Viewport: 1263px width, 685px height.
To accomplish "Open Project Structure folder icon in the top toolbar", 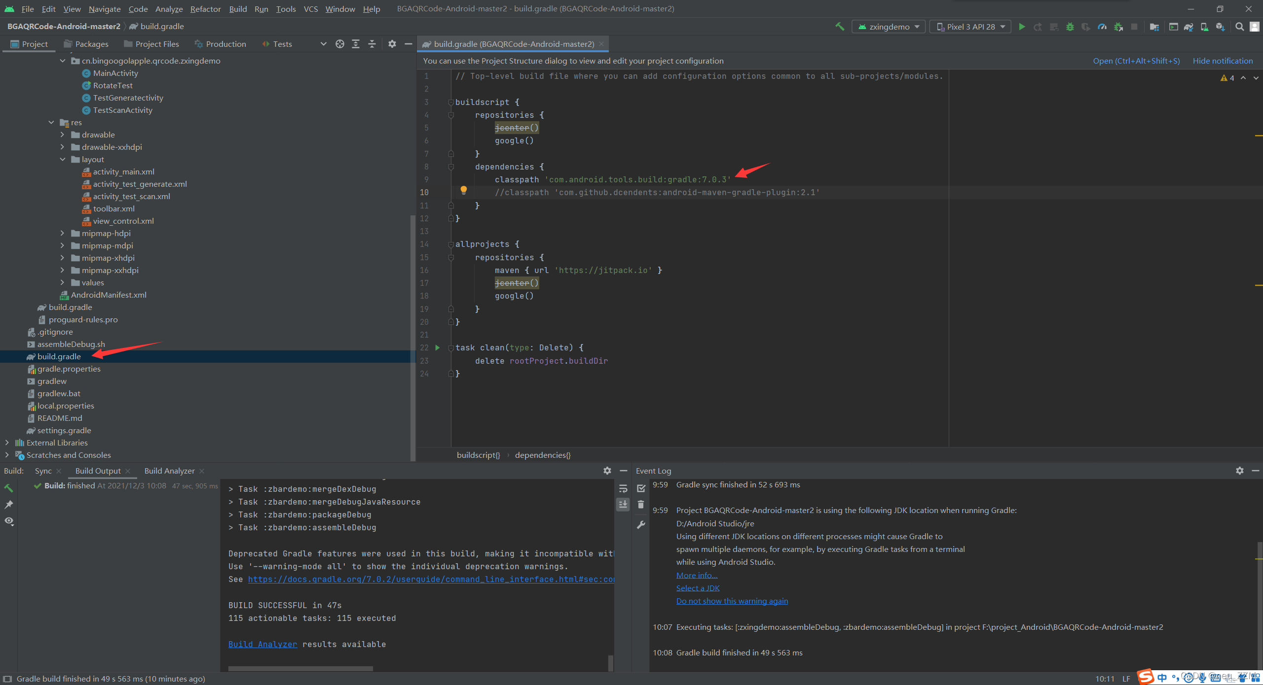I will click(1154, 27).
